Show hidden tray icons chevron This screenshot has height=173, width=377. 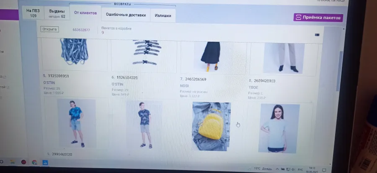click(x=277, y=169)
